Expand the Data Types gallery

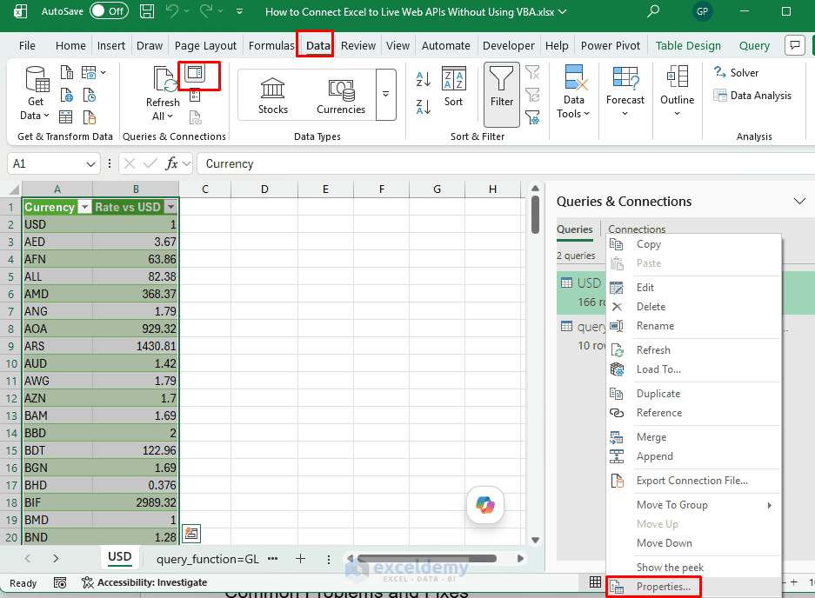click(x=385, y=95)
